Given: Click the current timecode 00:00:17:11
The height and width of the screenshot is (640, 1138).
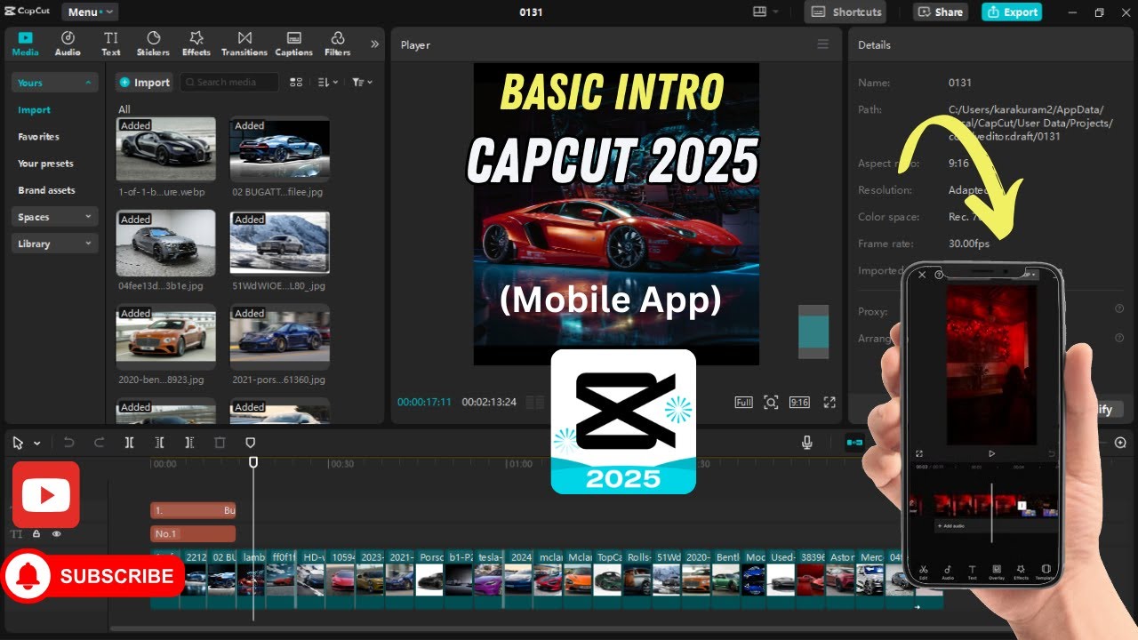Looking at the screenshot, I should tap(424, 403).
